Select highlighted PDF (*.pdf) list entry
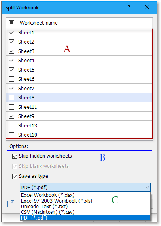This screenshot has height=226, width=161. point(85,218)
